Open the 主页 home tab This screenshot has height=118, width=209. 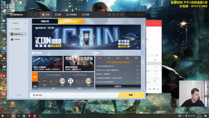(x=46, y=15)
